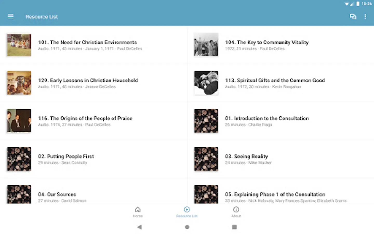Select 01. Introduction to the Consultation

click(x=267, y=119)
